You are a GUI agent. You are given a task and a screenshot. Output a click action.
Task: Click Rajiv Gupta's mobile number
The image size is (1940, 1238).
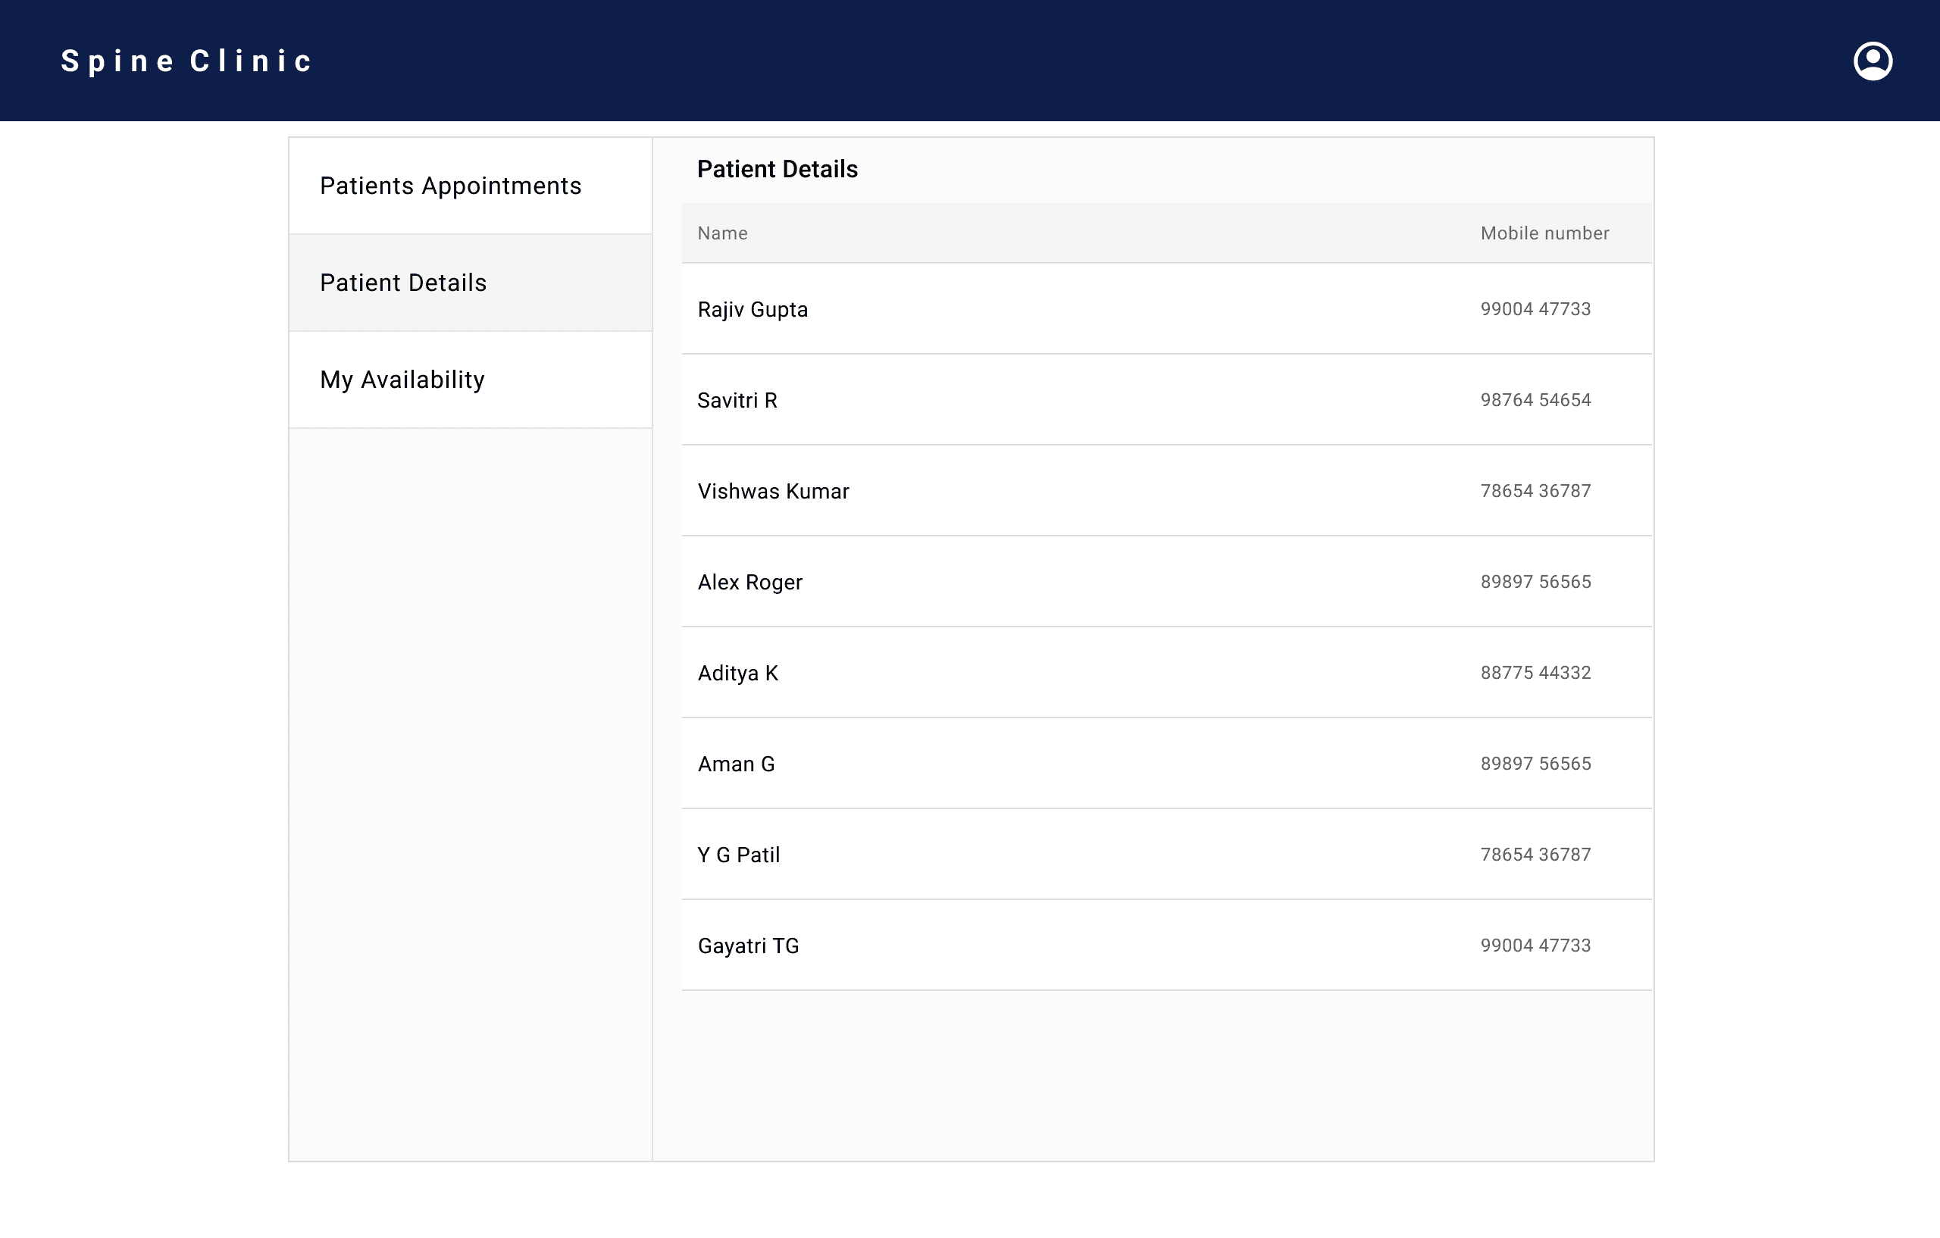click(1535, 309)
